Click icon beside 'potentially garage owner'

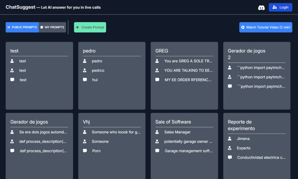tap(157, 141)
